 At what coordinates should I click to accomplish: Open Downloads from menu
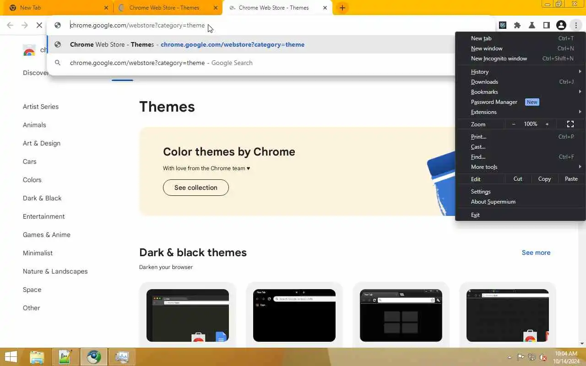pos(520,82)
